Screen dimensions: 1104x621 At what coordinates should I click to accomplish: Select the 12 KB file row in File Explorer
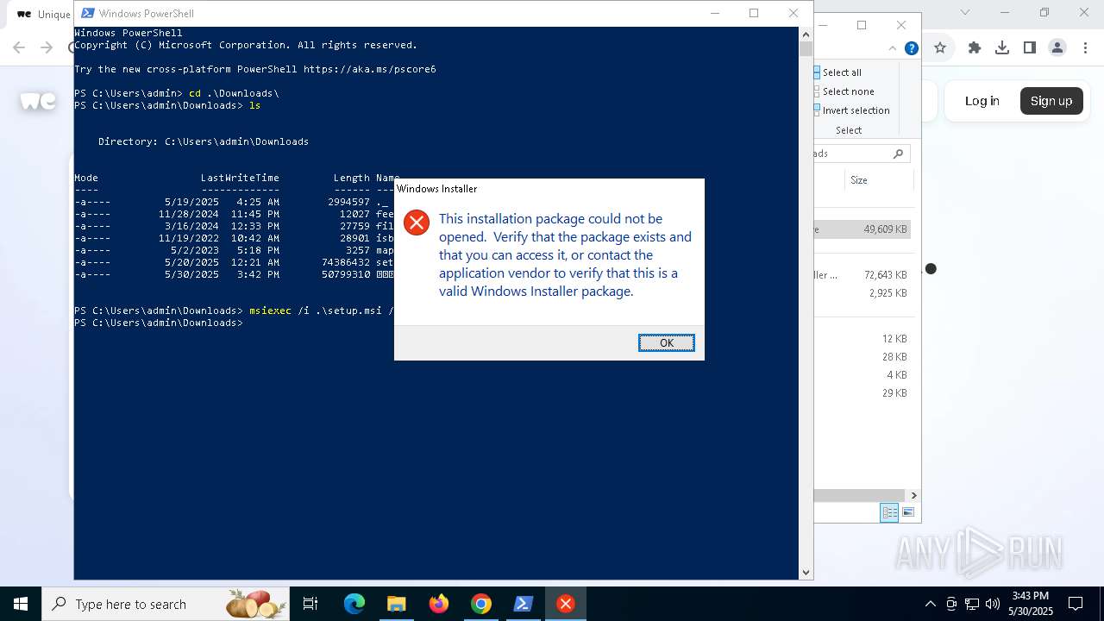coord(862,339)
